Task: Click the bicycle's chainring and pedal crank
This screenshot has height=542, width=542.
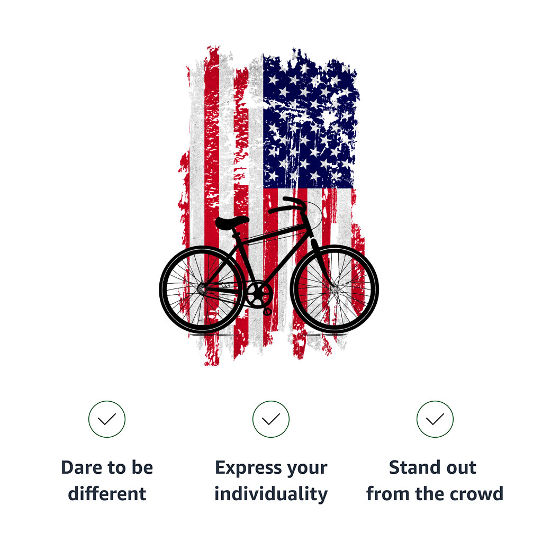Action: 258,296
